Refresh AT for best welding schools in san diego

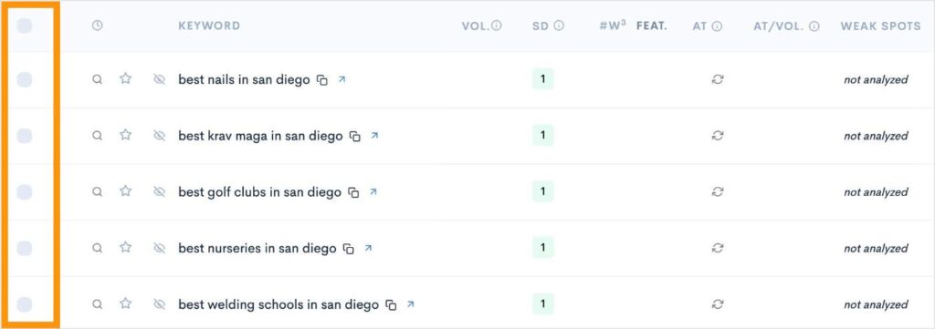point(718,304)
